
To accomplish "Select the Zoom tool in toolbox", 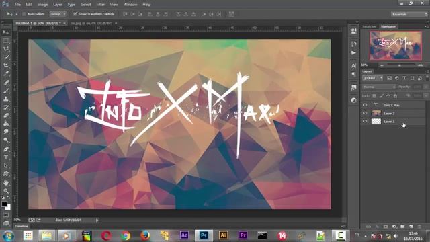I will [x=6, y=191].
